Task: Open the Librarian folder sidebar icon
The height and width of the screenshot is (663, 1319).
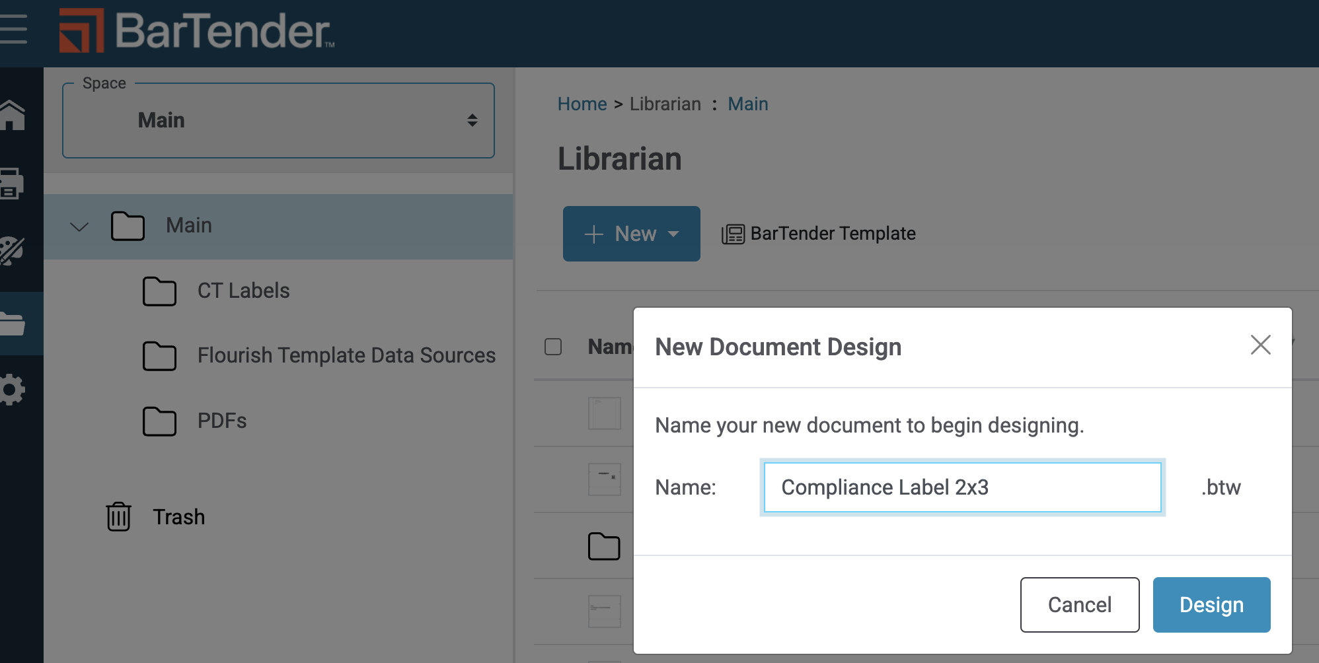Action: (x=13, y=324)
